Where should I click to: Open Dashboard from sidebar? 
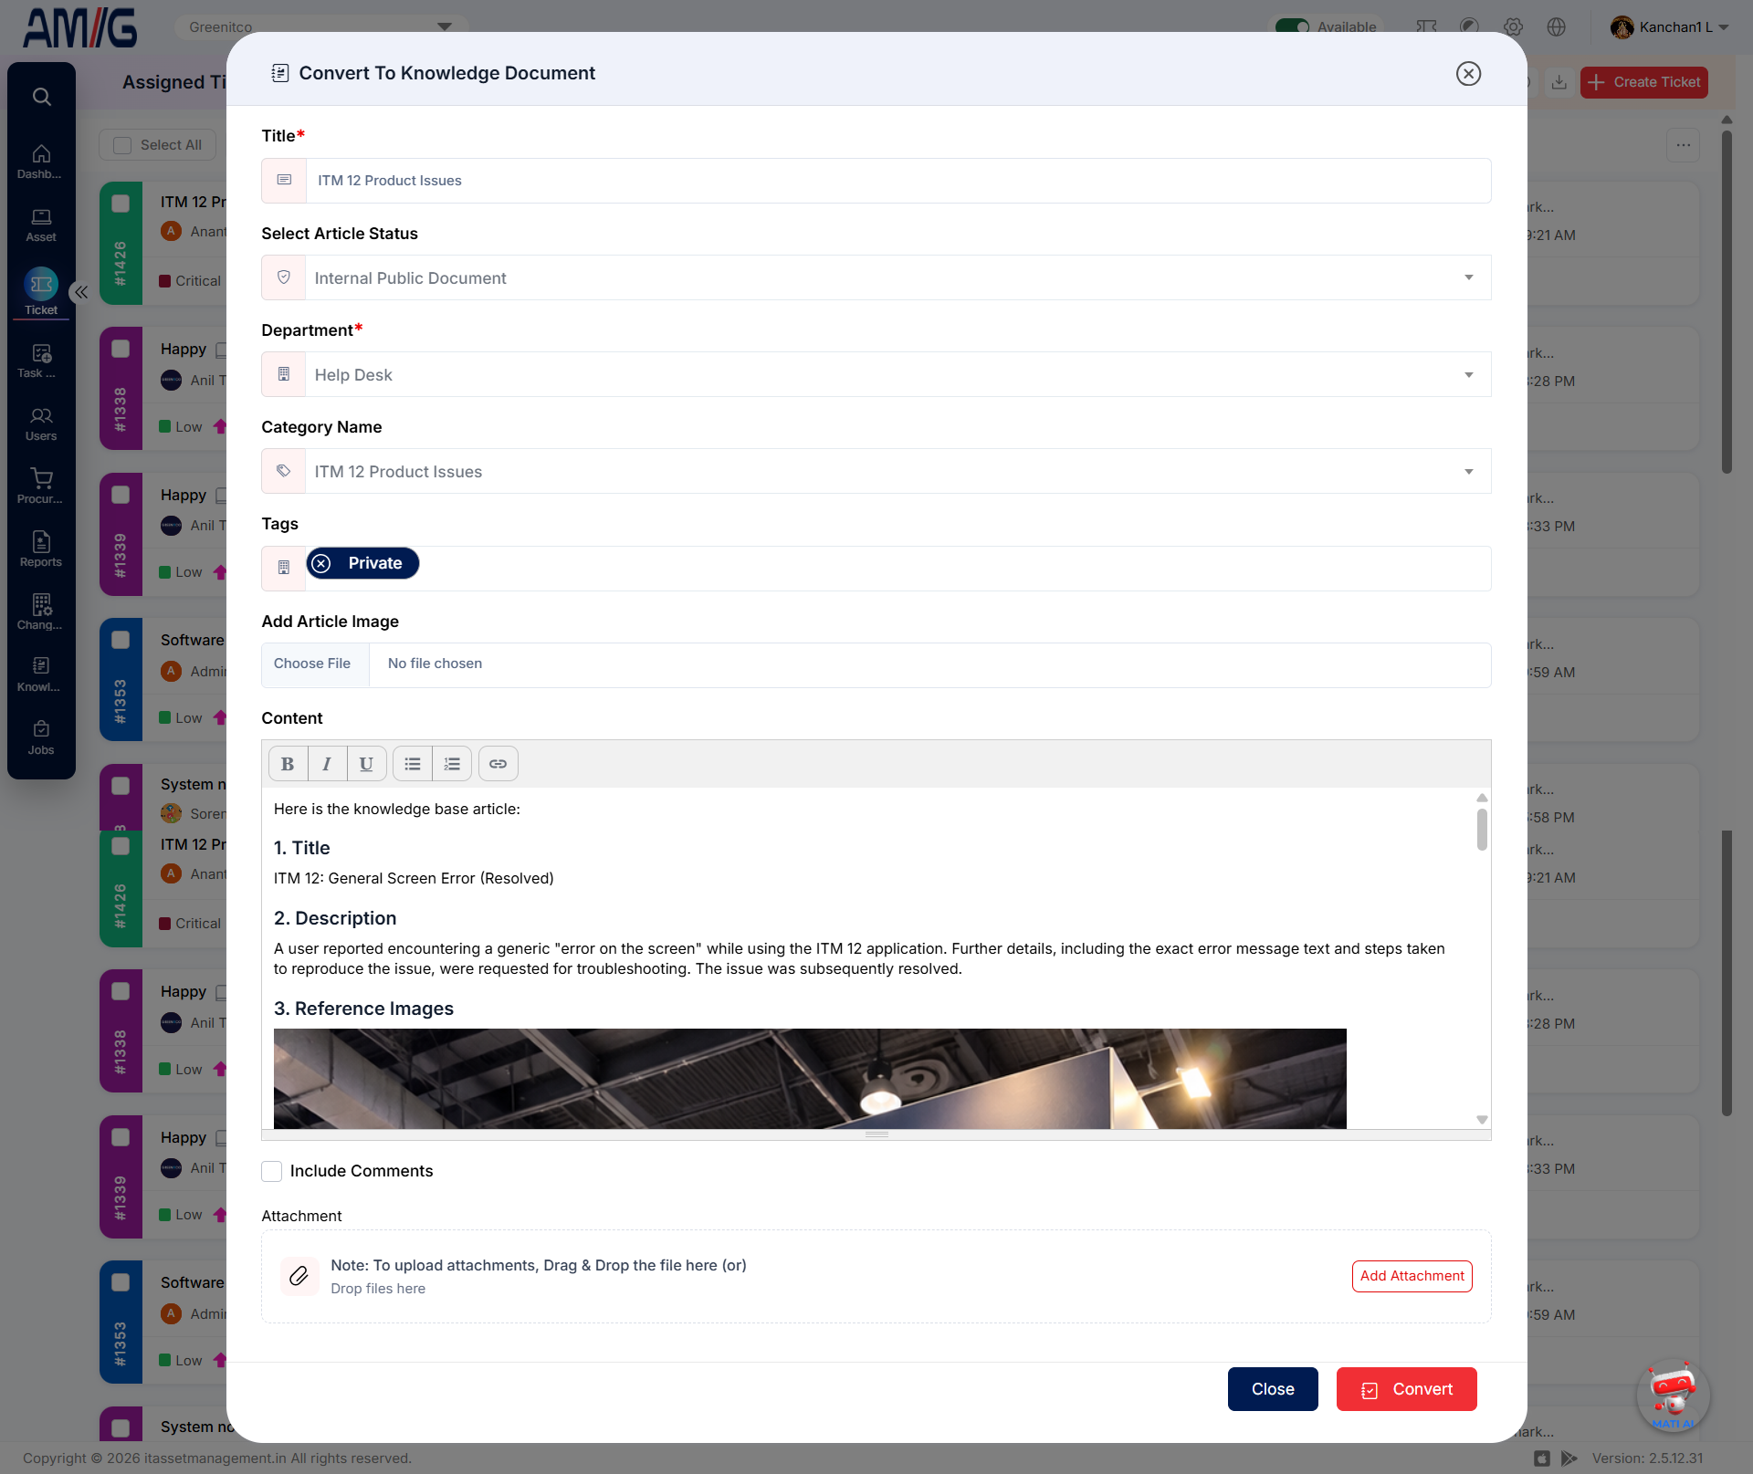41,162
